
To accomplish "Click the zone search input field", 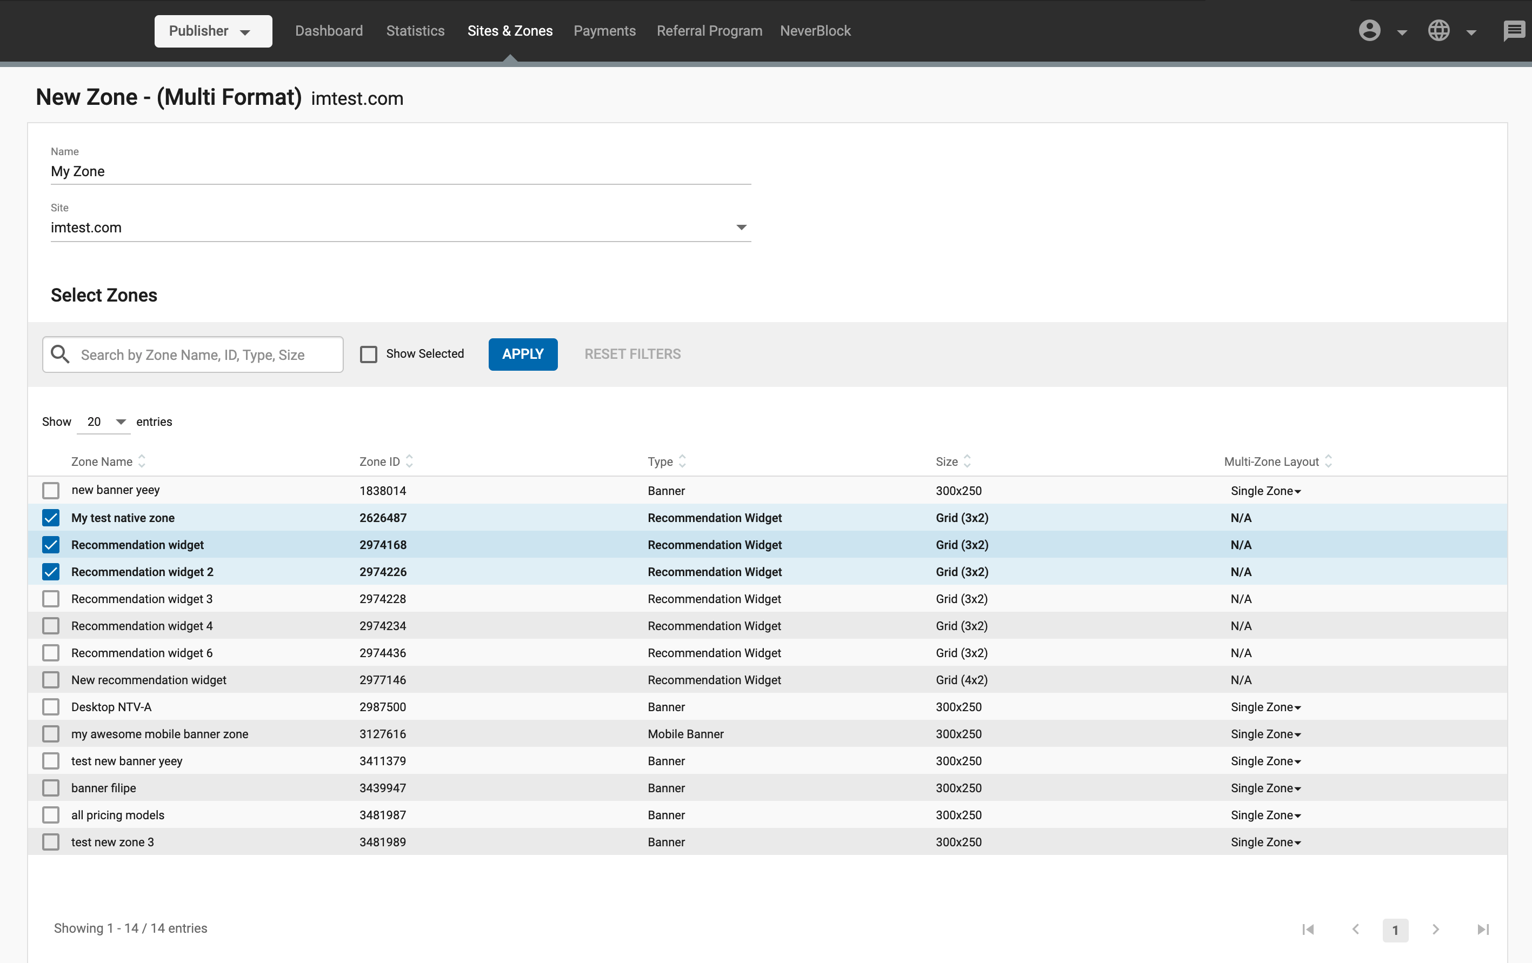I will tap(207, 355).
